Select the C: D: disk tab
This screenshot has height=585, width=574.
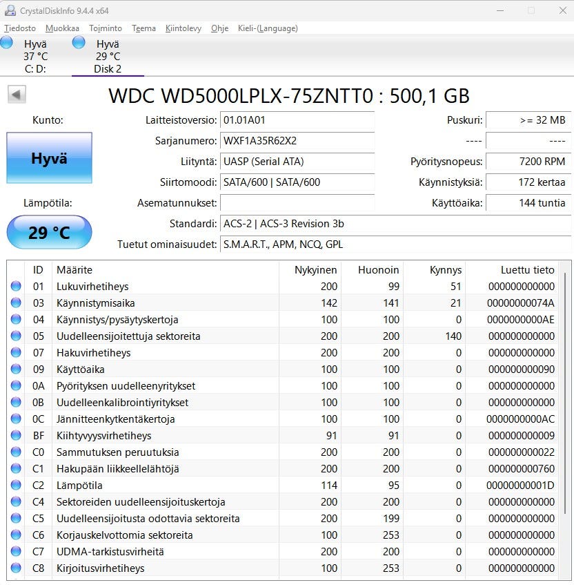tap(35, 56)
